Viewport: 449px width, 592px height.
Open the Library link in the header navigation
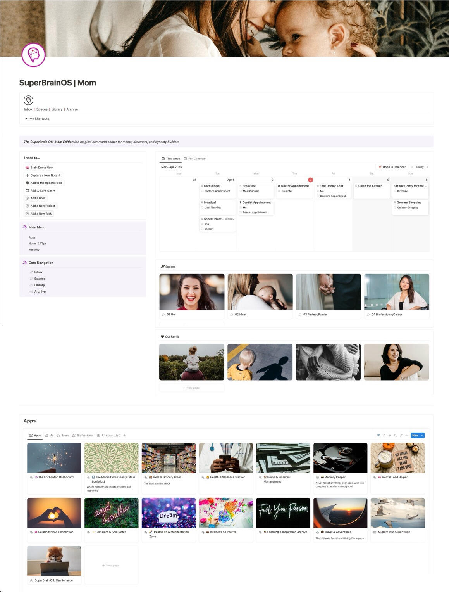[57, 109]
